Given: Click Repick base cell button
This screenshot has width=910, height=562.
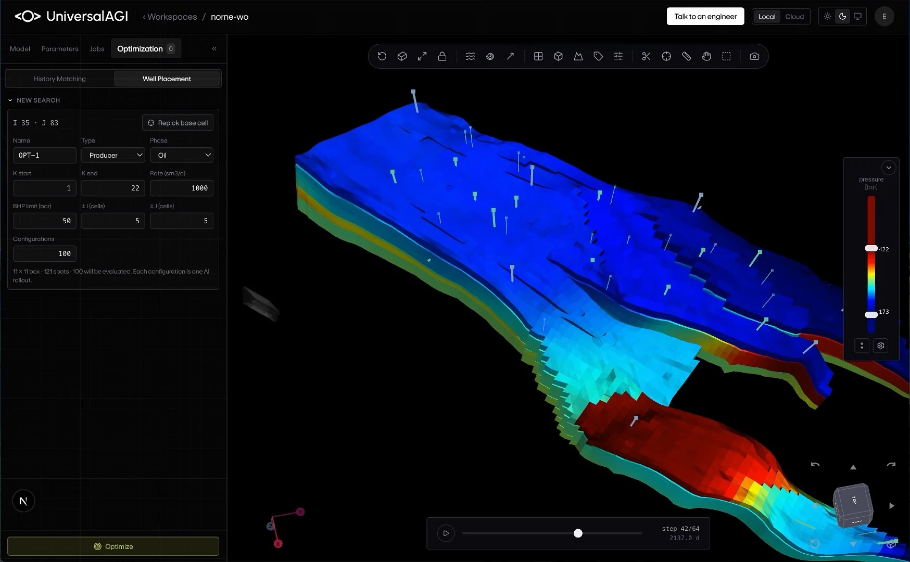Looking at the screenshot, I should [x=178, y=123].
